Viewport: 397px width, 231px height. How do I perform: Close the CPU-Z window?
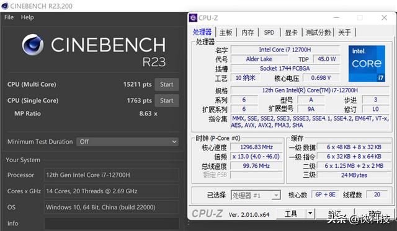coord(384,18)
